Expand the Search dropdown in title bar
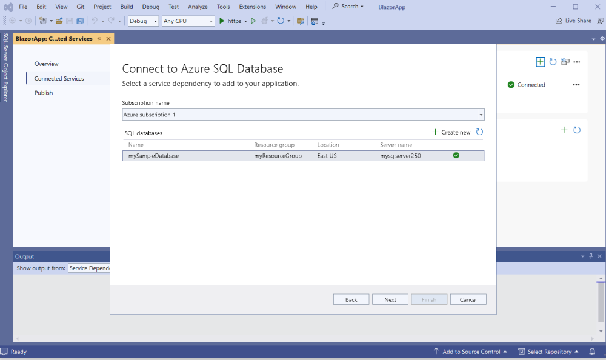The height and width of the screenshot is (360, 606). [362, 7]
